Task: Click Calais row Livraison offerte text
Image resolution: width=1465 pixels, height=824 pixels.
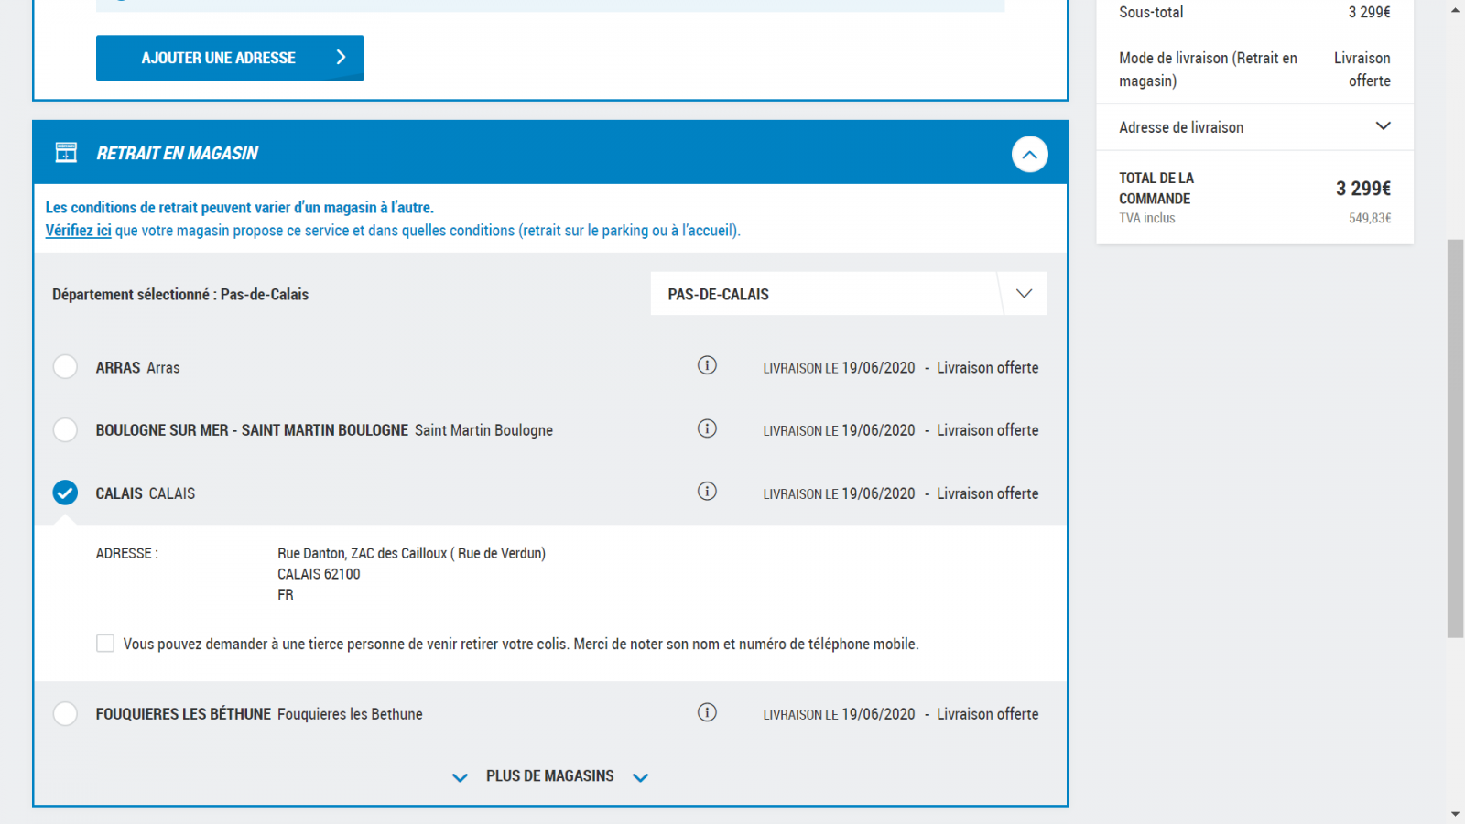Action: click(987, 493)
